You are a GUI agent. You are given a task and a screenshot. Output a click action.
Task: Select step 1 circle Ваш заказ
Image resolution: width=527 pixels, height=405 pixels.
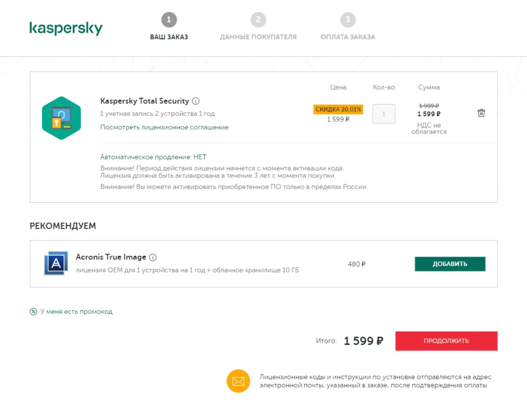coord(169,20)
